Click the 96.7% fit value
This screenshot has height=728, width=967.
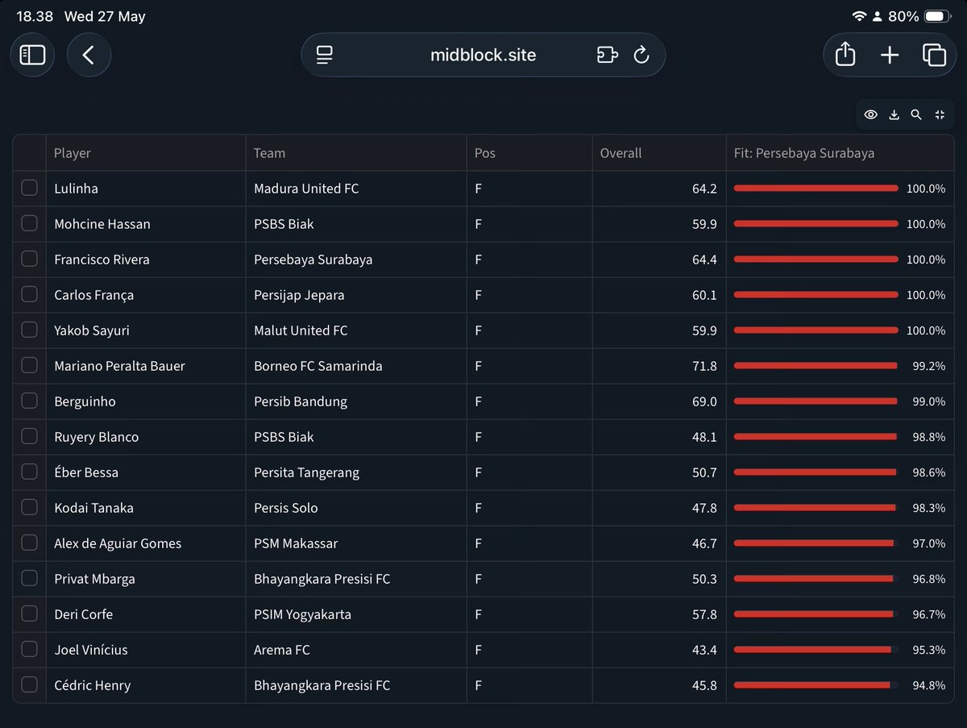(x=929, y=614)
